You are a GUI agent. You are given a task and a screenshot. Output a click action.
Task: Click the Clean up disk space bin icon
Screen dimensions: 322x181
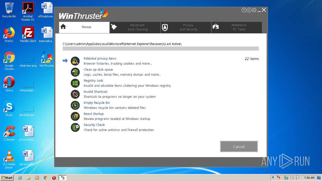click(x=75, y=72)
